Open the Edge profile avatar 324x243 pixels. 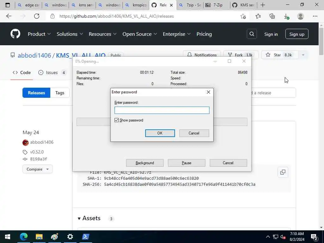coord(301,16)
